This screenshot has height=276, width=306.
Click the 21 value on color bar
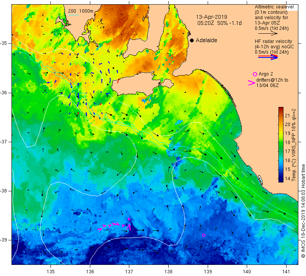point(288,116)
